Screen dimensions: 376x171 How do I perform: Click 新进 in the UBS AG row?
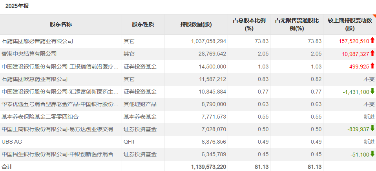[369, 142]
